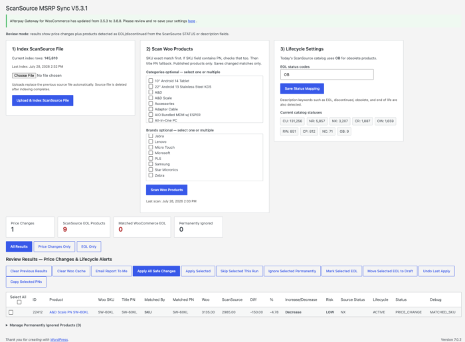Click Clear Woo Cache
The width and height of the screenshot is (465, 342).
pos(72,271)
